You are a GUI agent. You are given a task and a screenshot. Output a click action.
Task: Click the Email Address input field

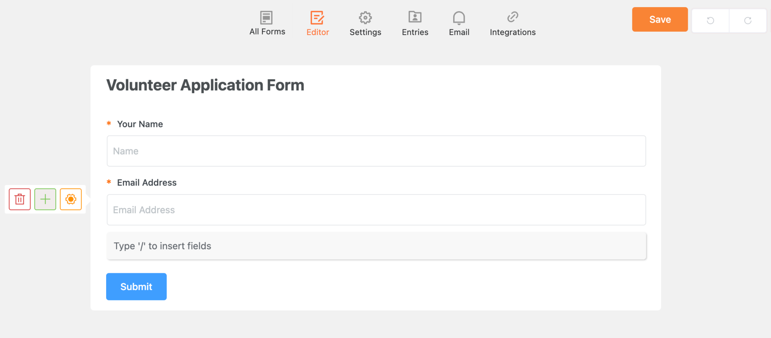tap(376, 210)
